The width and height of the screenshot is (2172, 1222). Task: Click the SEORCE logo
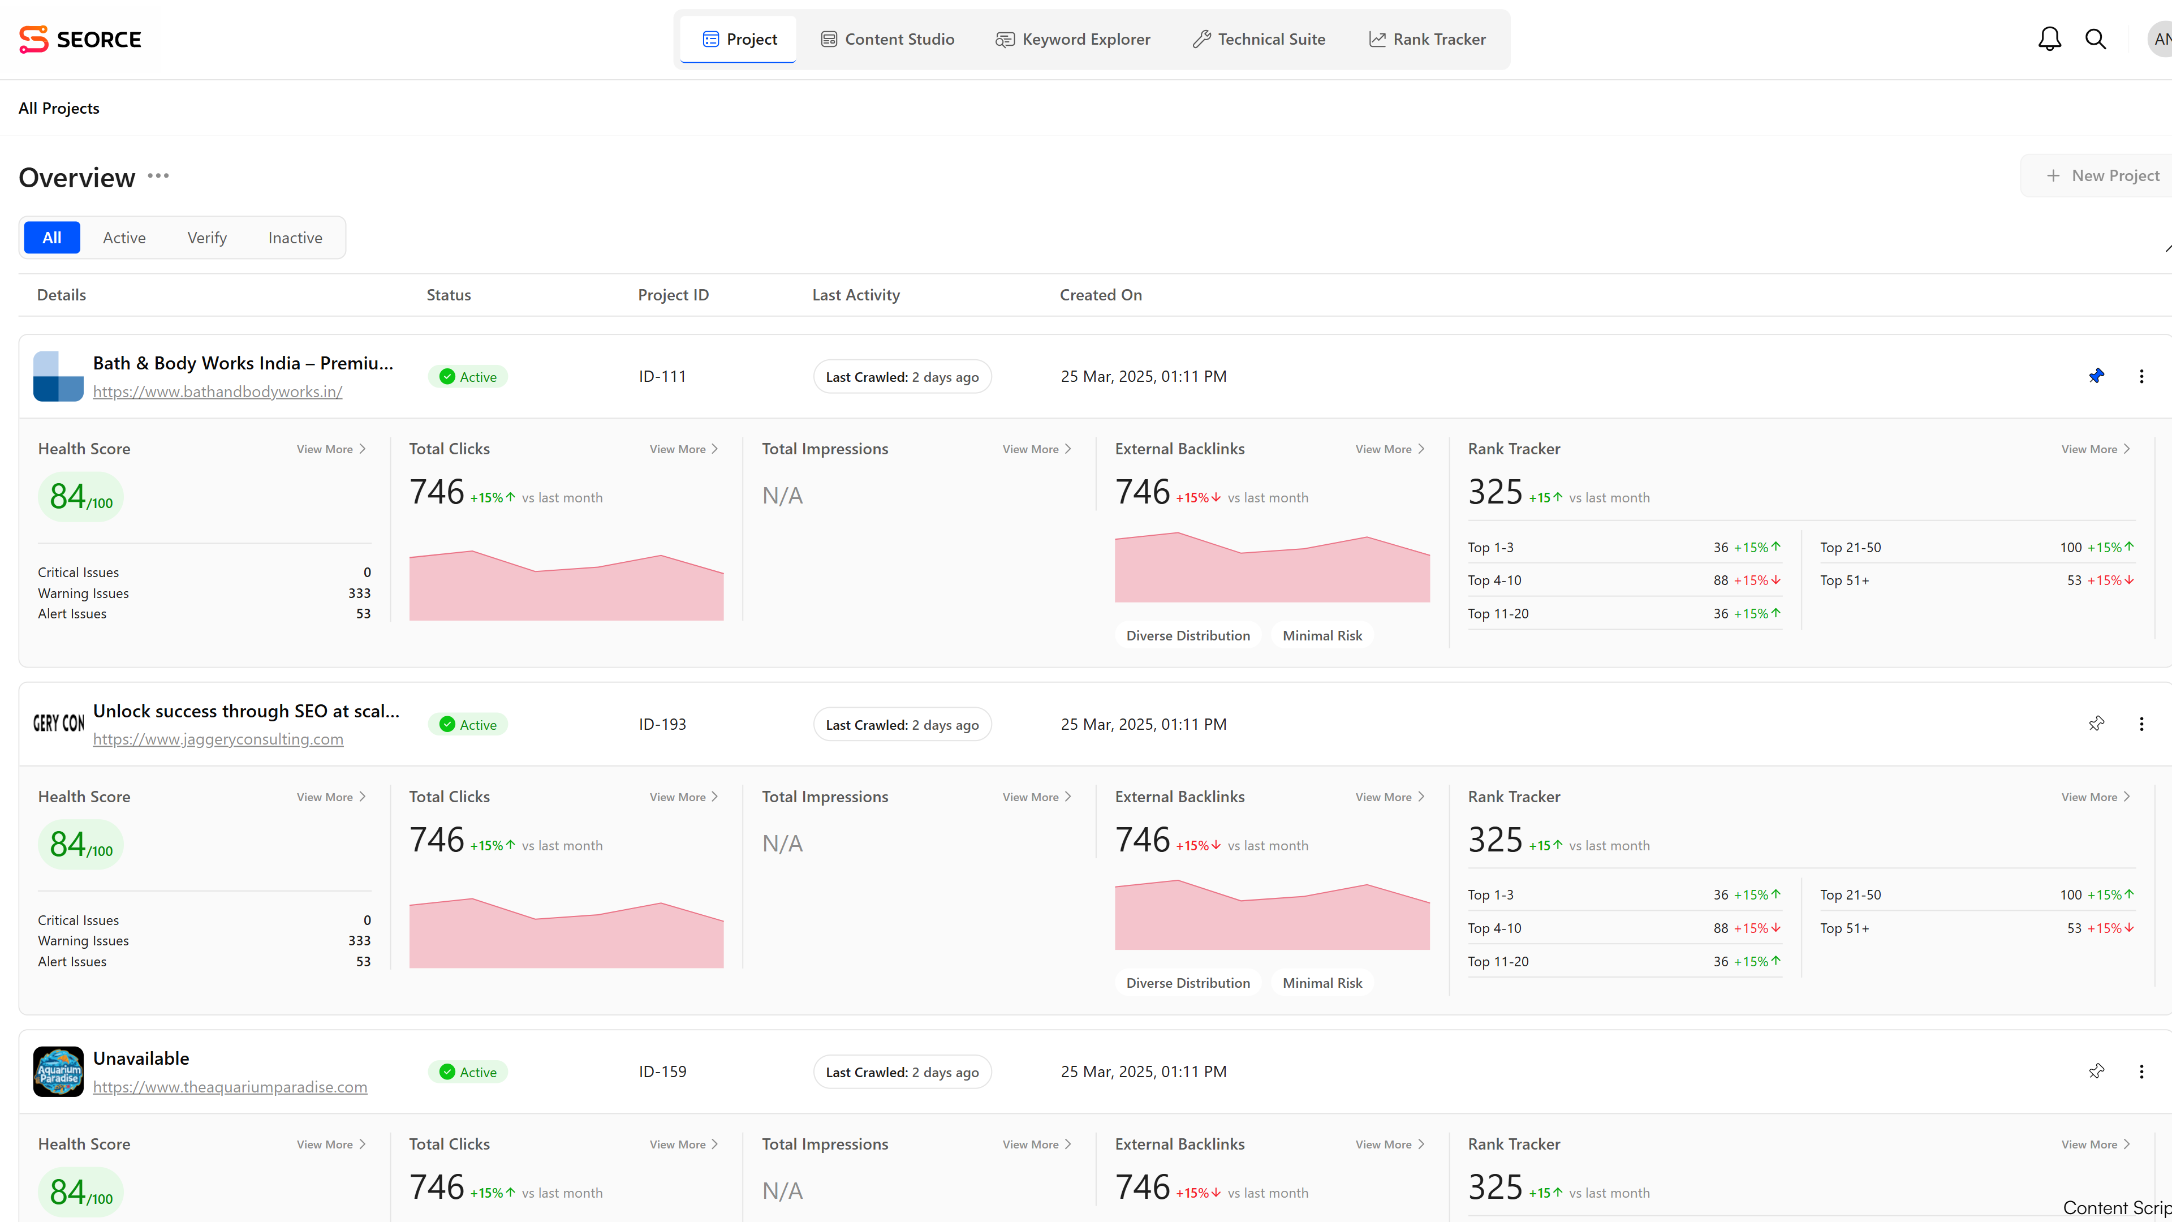pyautogui.click(x=80, y=39)
